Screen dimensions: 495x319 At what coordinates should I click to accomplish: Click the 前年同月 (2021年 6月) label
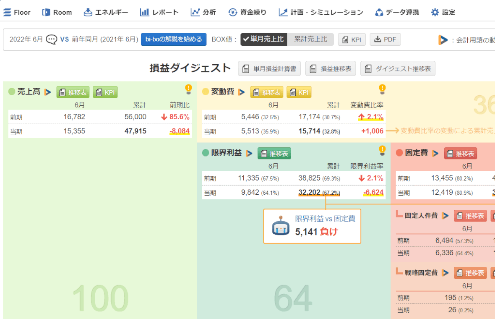click(105, 39)
